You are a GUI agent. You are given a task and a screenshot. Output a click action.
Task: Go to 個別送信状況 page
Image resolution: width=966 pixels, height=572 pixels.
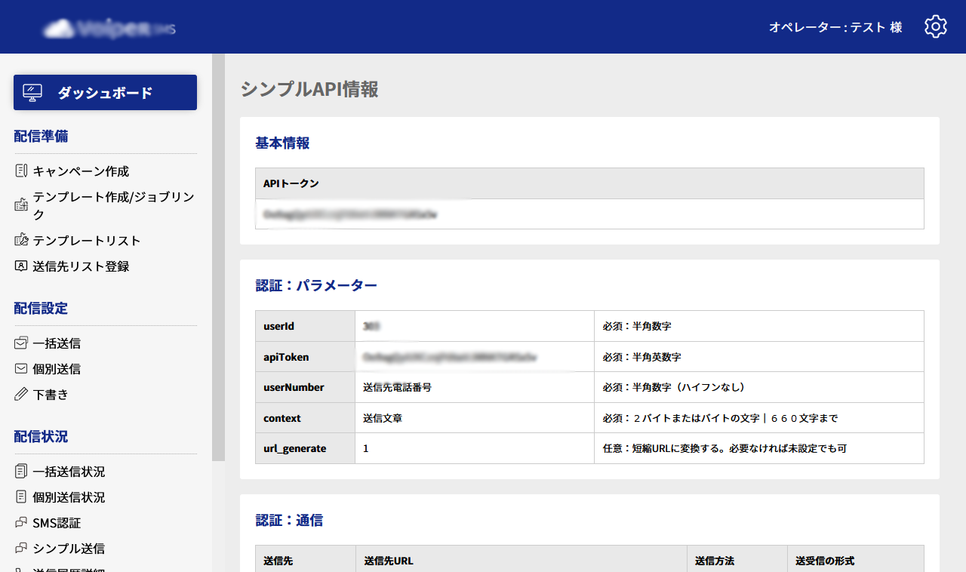point(69,497)
